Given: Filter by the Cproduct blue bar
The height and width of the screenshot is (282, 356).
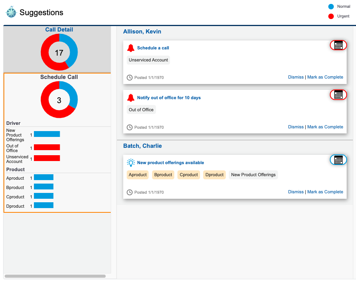Looking at the screenshot, I should tap(44, 196).
